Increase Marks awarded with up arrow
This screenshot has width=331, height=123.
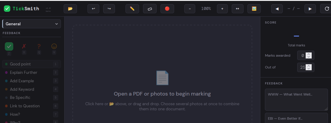click(x=309, y=54)
